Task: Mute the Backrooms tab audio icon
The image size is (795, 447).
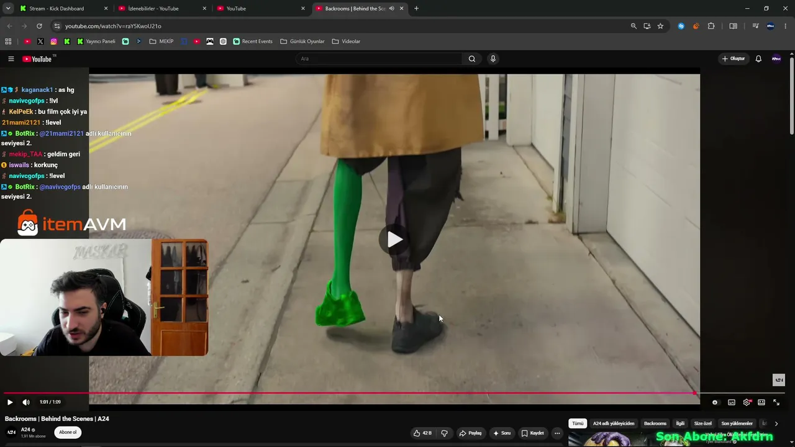Action: click(x=391, y=9)
